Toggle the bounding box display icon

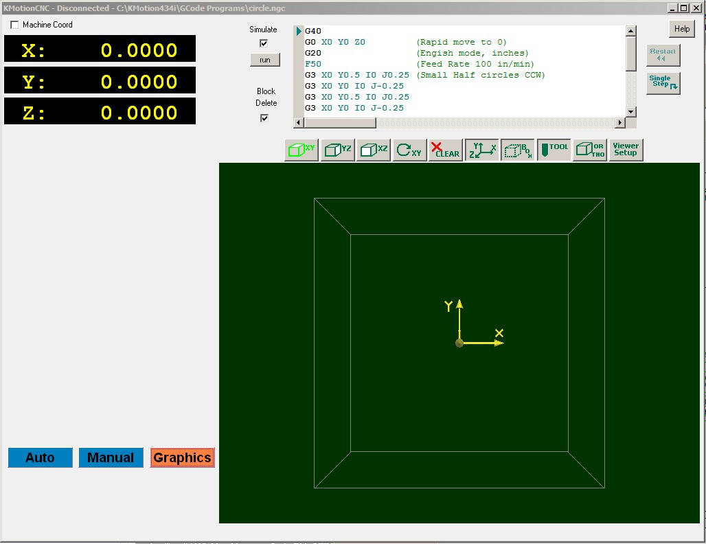(518, 150)
